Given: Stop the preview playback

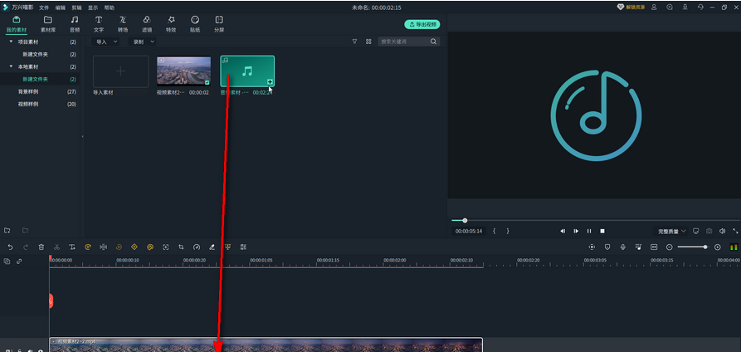Looking at the screenshot, I should pos(602,232).
